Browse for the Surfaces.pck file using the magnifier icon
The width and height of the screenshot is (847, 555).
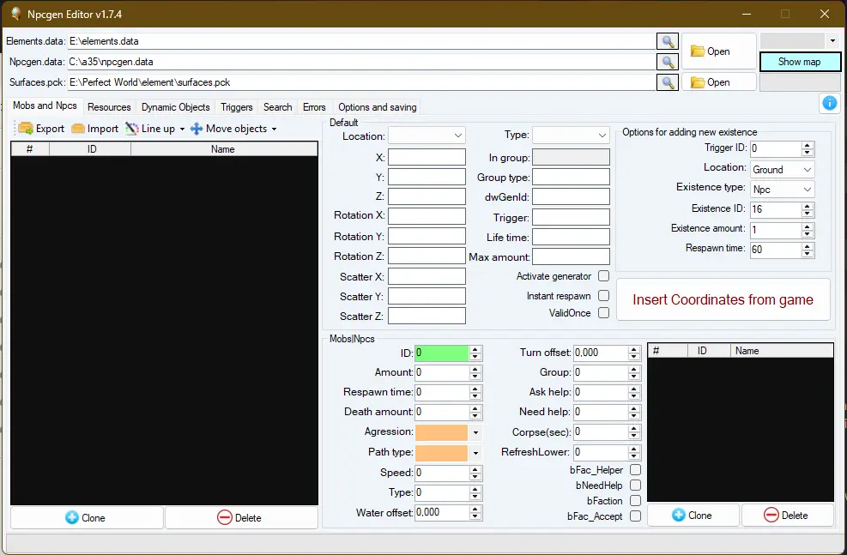click(668, 82)
